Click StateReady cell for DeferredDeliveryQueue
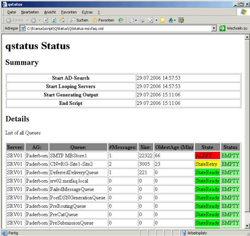The image size is (250, 236). coord(207,173)
